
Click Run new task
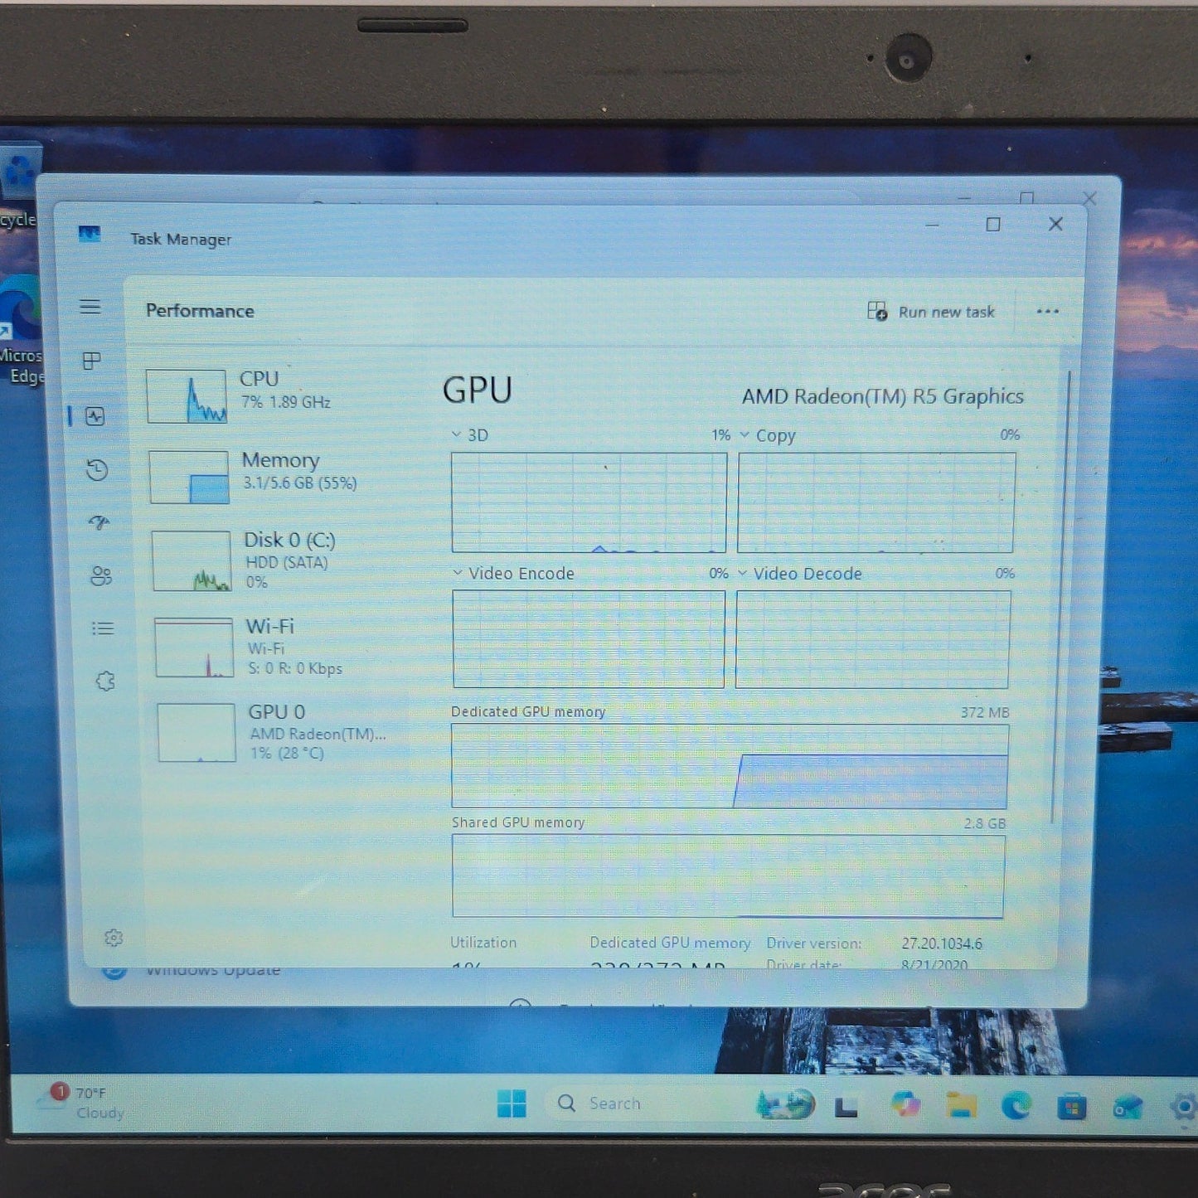tap(930, 312)
